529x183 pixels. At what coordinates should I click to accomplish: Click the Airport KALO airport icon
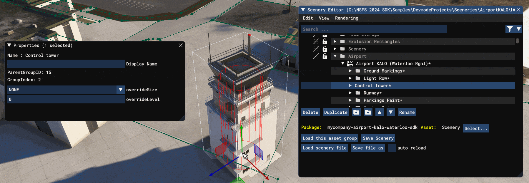coord(350,63)
